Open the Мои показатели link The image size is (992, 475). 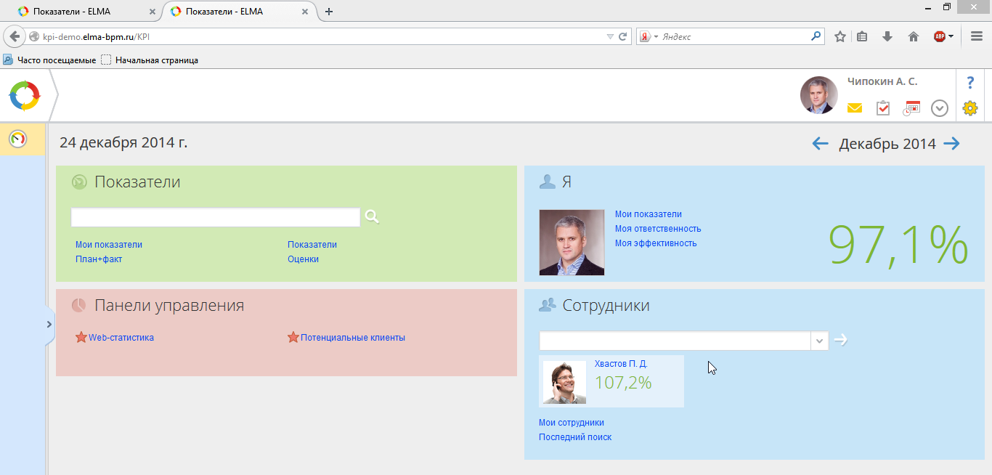[x=108, y=244]
